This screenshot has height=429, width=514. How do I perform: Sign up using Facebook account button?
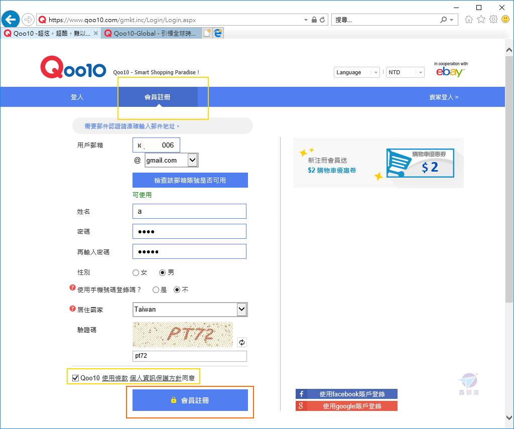346,394
